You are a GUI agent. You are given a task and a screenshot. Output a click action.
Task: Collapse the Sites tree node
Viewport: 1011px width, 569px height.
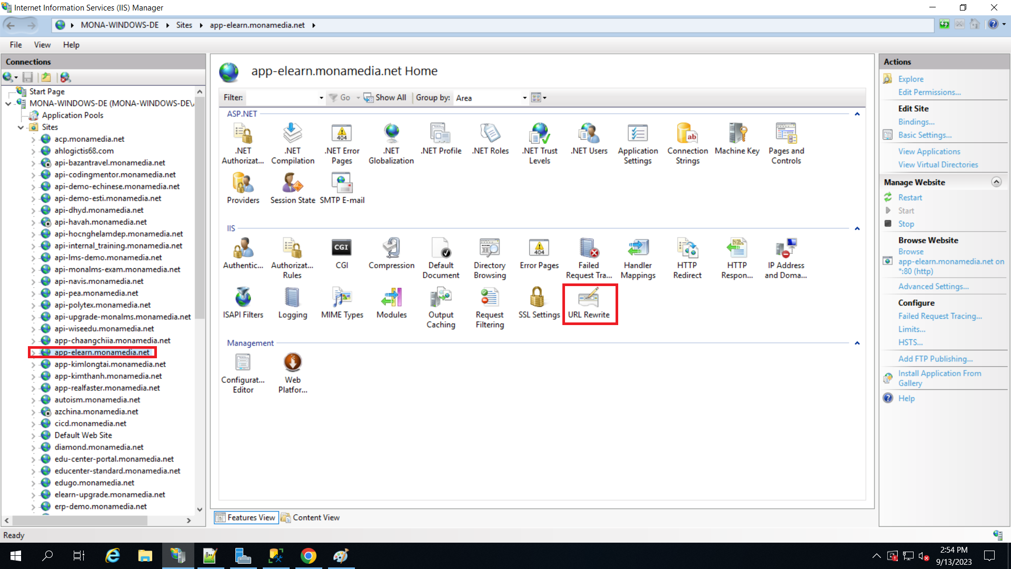(21, 127)
